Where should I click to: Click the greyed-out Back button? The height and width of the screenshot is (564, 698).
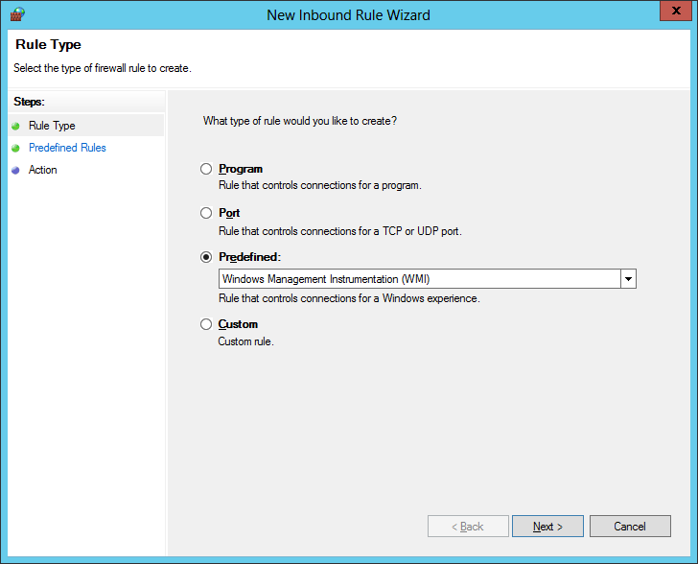[468, 527]
